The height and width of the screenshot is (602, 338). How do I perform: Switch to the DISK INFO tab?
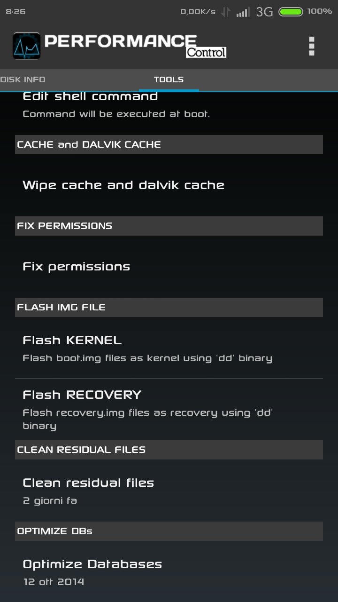click(x=23, y=79)
